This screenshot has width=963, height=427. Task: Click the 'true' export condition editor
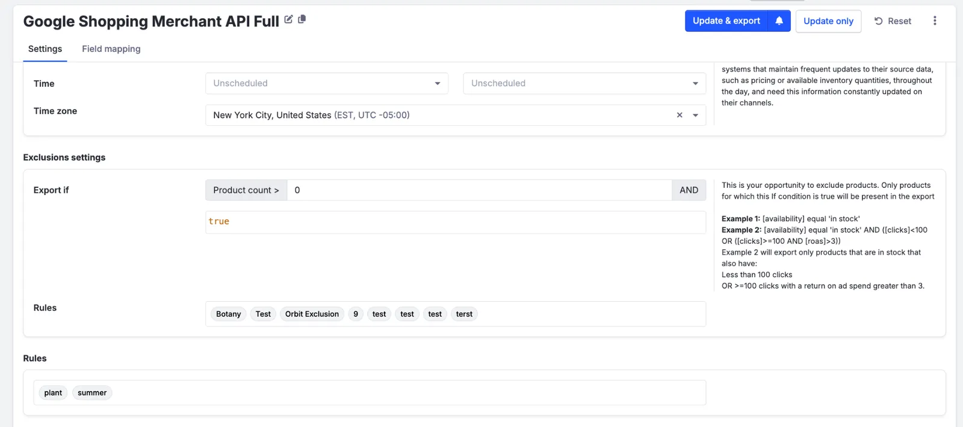(456, 222)
